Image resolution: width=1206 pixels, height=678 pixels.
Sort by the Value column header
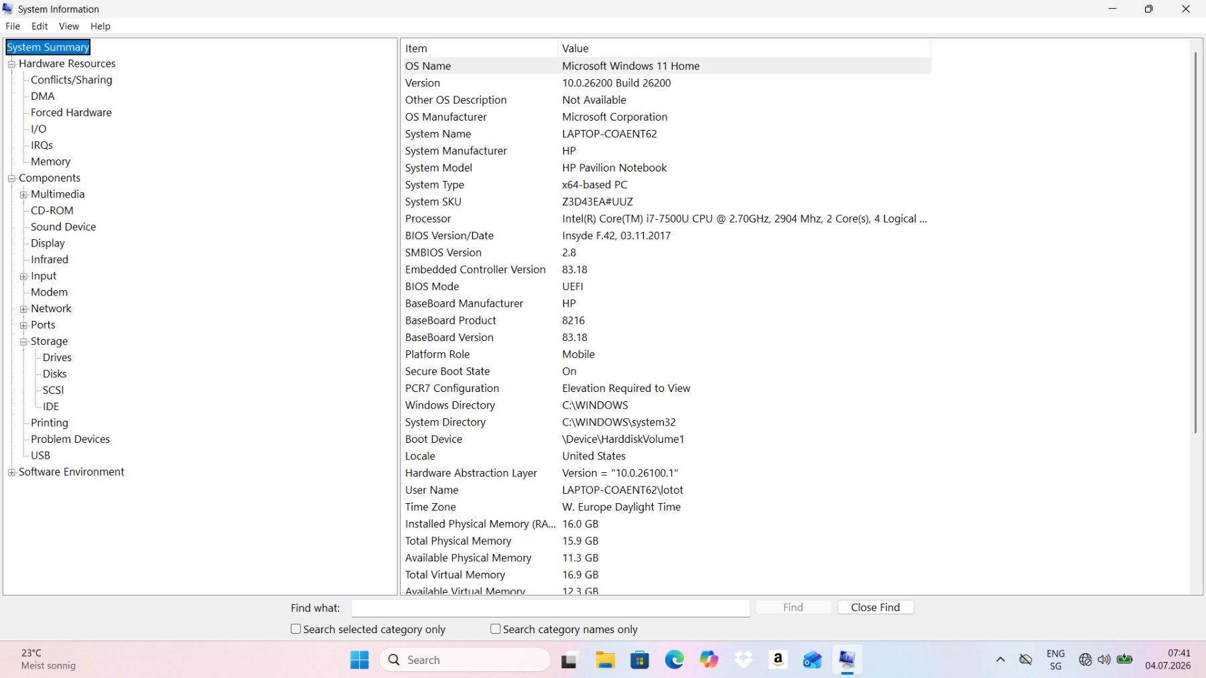[744, 48]
